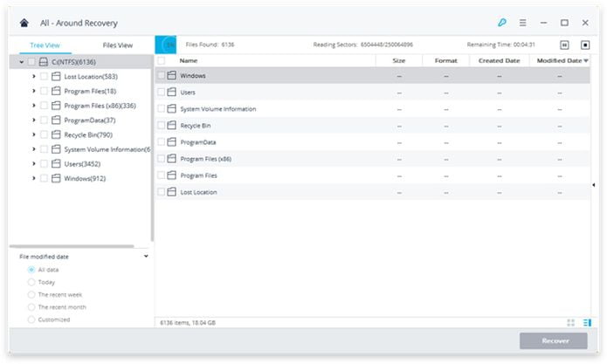Select the Customized radio button

click(31, 319)
